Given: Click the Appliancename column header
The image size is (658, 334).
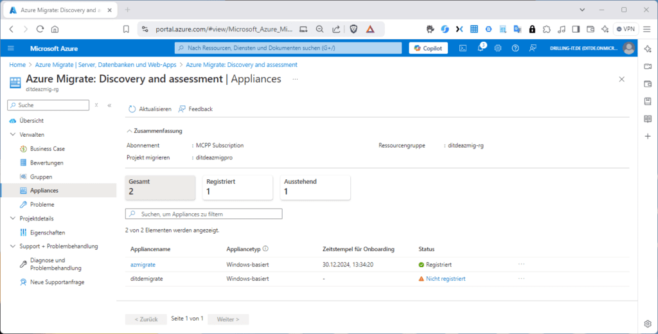Looking at the screenshot, I should click(x=150, y=249).
